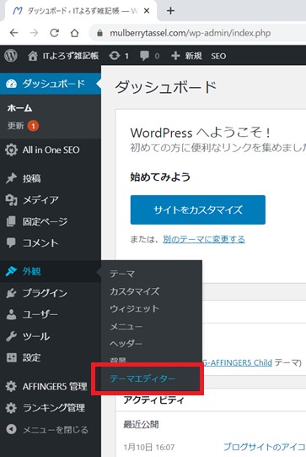The height and width of the screenshot is (457, 306).
Task: Click the gear icon beside ランキング管理
Action: pyautogui.click(x=11, y=407)
